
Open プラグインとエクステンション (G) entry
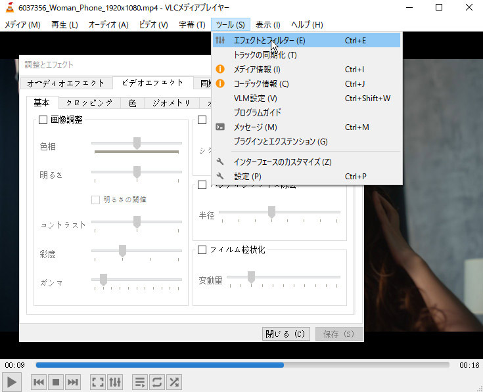[x=306, y=142]
